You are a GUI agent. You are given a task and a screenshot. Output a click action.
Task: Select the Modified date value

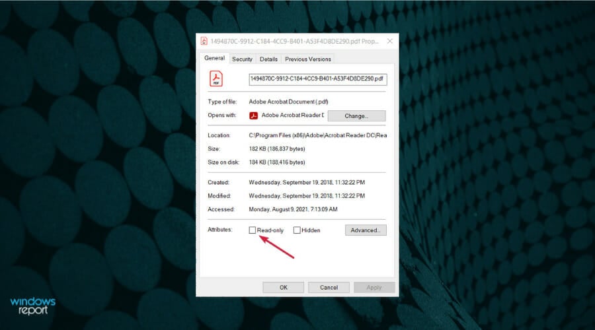pyautogui.click(x=307, y=196)
